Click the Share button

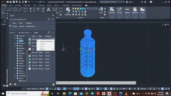click(x=42, y=2)
